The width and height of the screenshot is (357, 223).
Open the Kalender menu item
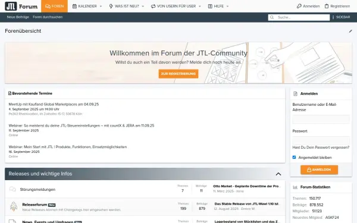point(87,6)
